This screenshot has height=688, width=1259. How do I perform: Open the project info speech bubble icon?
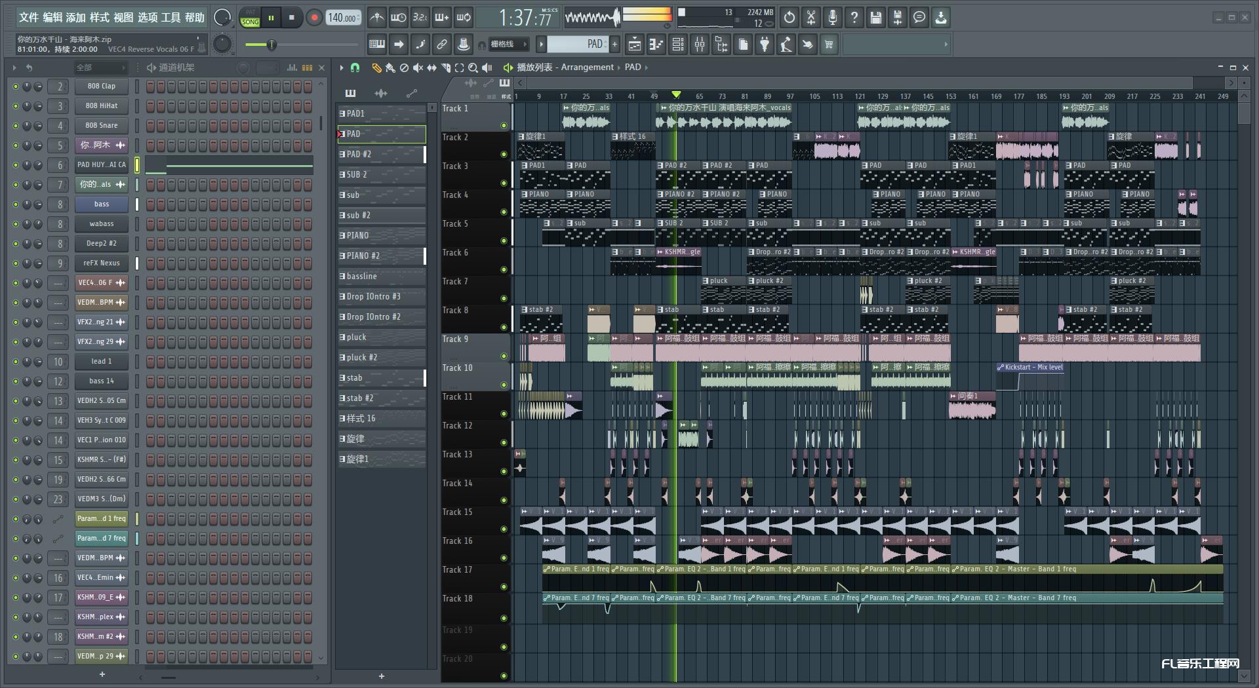point(919,18)
